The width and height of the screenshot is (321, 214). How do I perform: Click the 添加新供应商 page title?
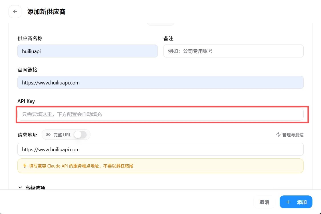46,12
